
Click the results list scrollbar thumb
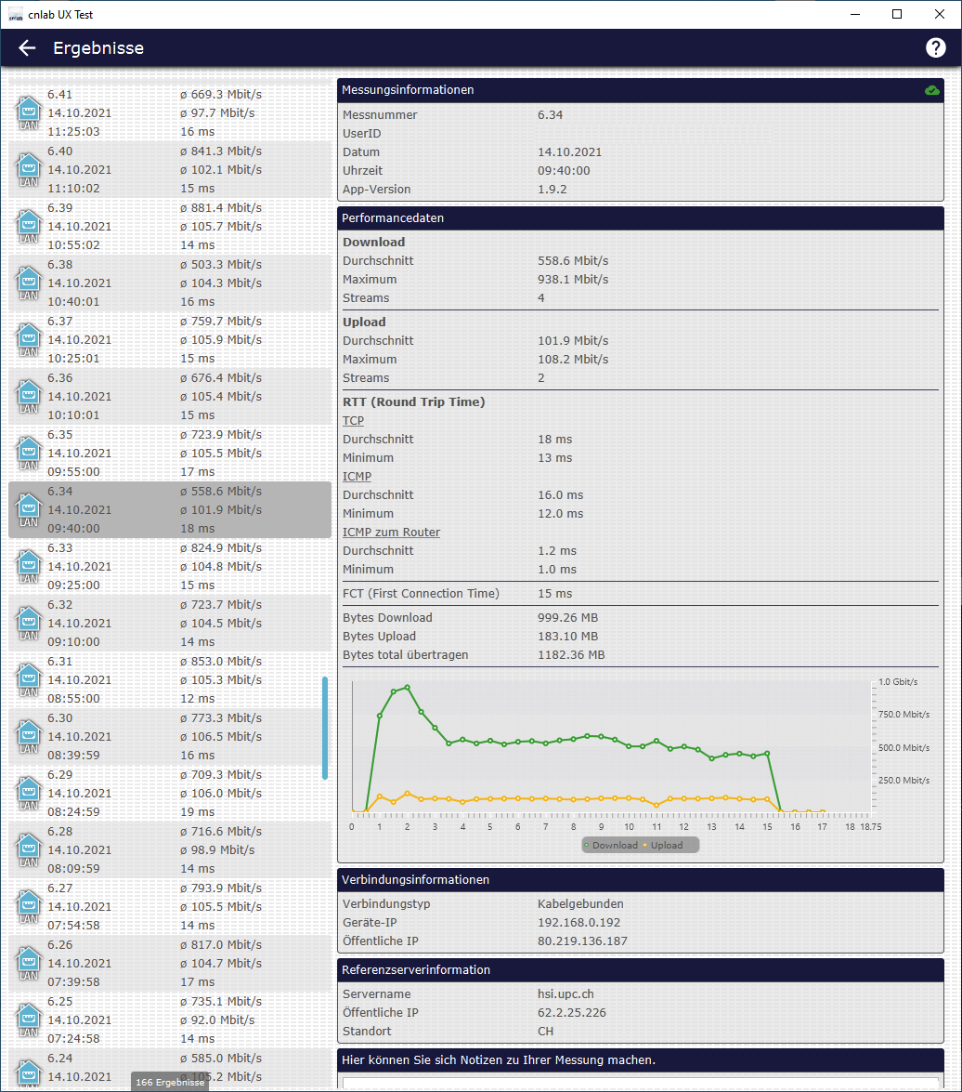(325, 728)
